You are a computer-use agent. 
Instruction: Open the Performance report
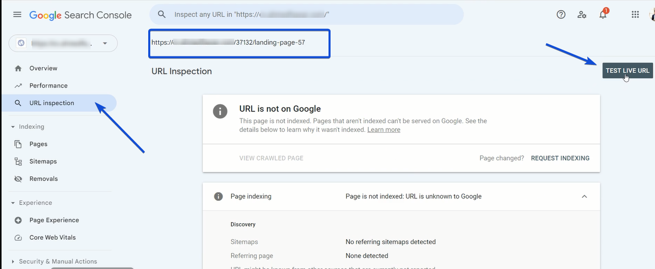(48, 85)
